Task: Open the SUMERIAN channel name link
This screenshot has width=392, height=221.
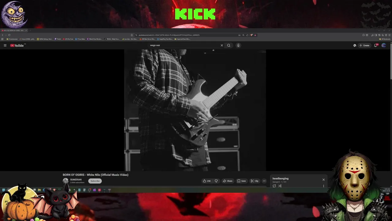Action: (x=76, y=180)
